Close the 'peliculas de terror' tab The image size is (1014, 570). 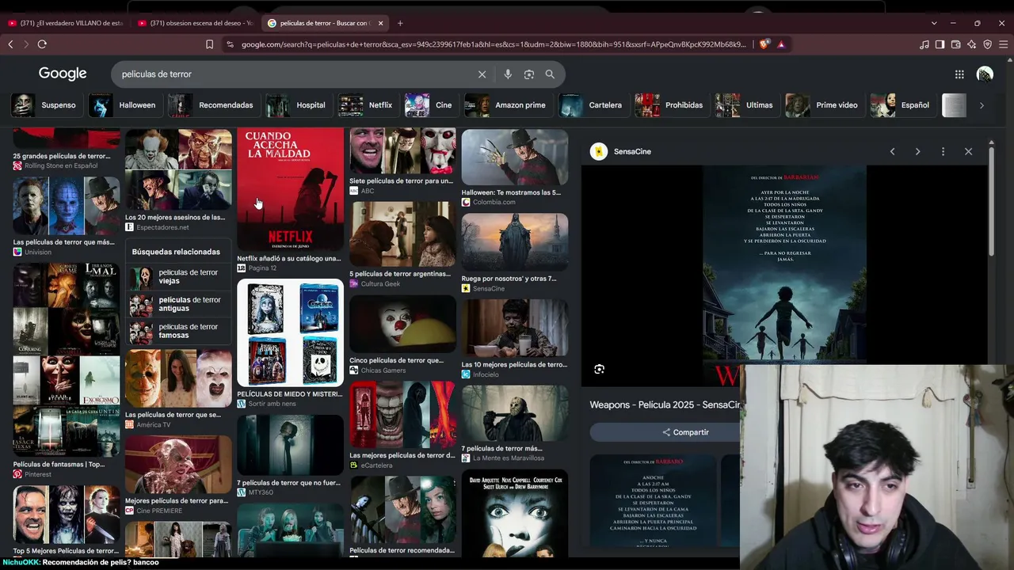pyautogui.click(x=380, y=23)
